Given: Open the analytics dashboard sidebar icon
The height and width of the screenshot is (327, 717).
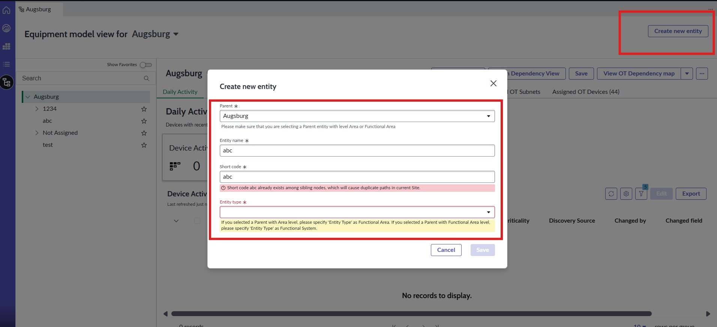Looking at the screenshot, I should (x=6, y=28).
